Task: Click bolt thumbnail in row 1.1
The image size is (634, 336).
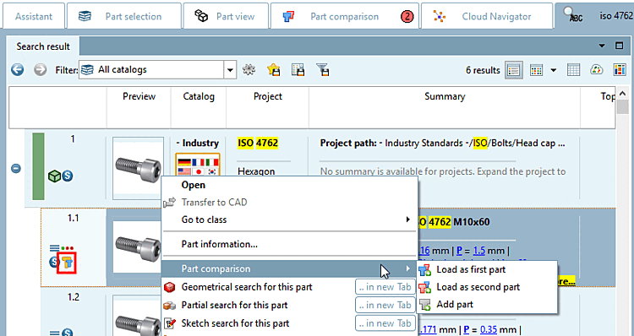Action: [x=138, y=247]
